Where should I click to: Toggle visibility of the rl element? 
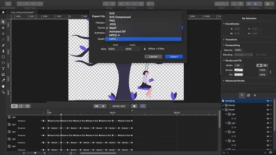coord(268,119)
